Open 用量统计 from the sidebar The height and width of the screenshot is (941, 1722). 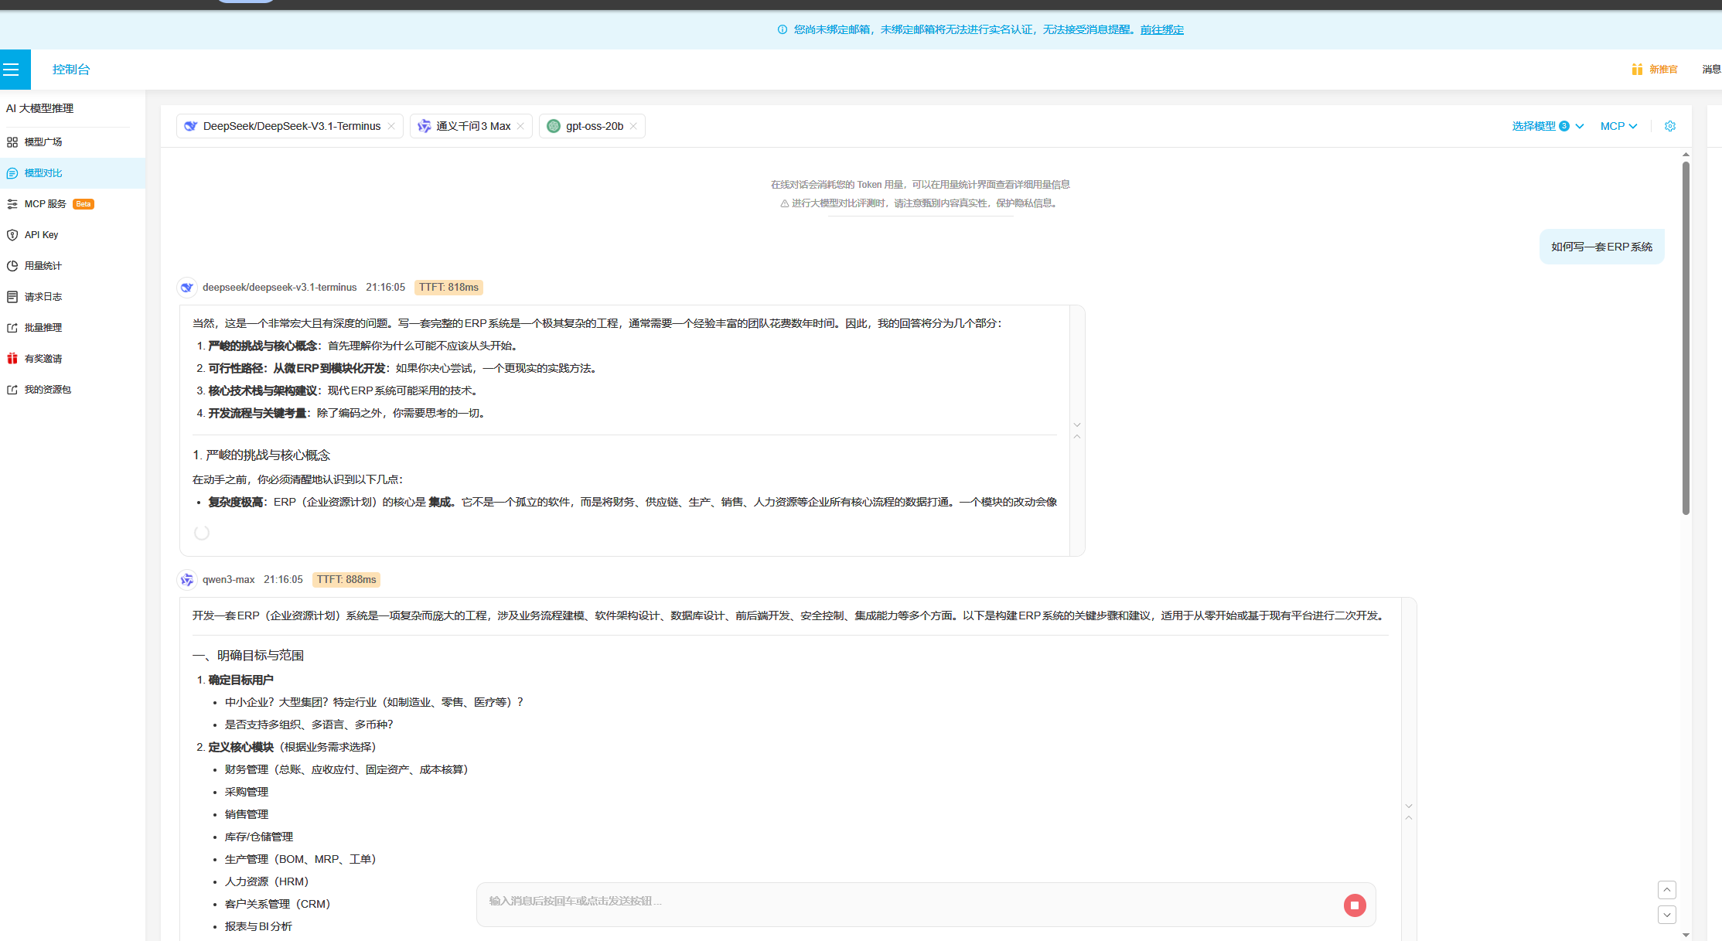tap(43, 266)
